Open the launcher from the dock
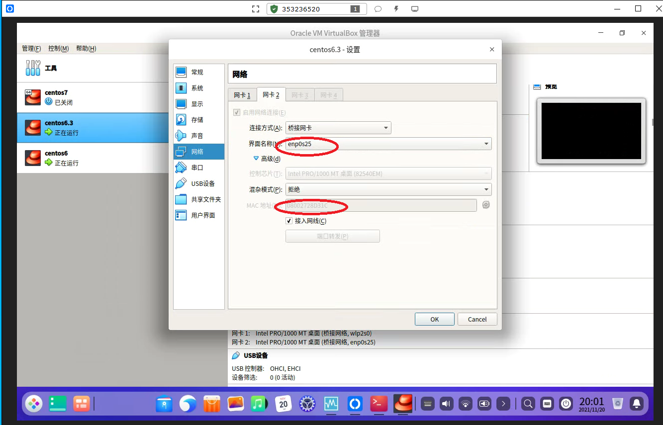This screenshot has width=663, height=425. [34, 404]
